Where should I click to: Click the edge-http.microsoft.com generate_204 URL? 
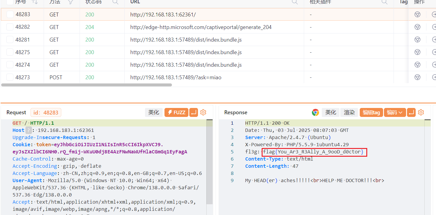click(201, 27)
